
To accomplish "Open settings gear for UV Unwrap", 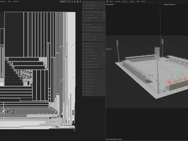I will click(104, 15).
